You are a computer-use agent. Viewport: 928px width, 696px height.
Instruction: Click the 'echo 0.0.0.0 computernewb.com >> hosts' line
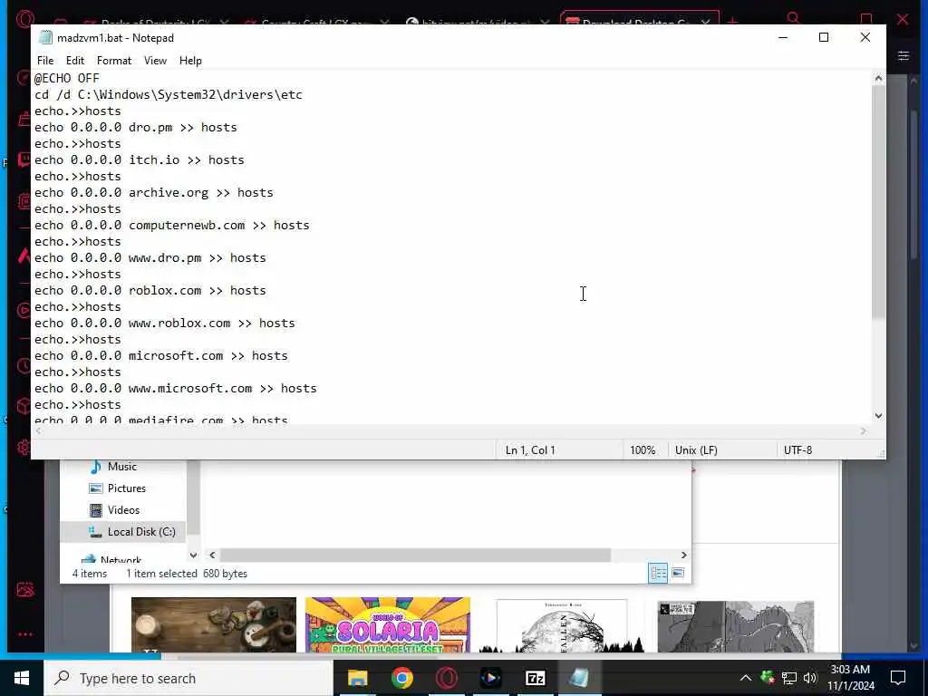[171, 225]
